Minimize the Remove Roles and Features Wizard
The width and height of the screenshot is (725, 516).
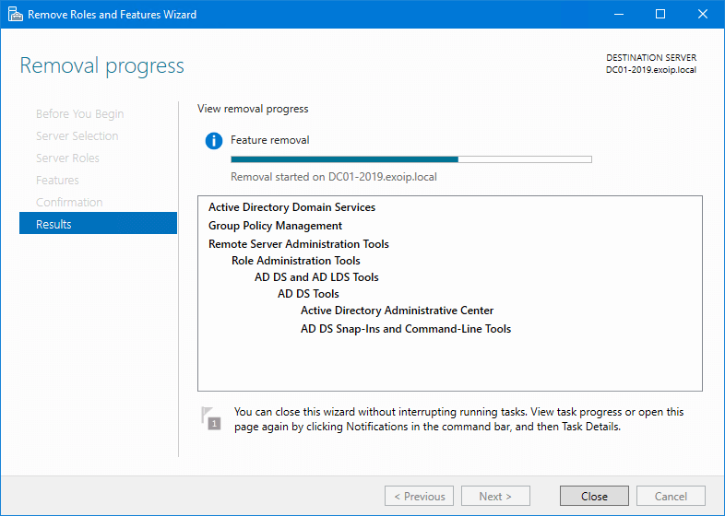pyautogui.click(x=619, y=14)
